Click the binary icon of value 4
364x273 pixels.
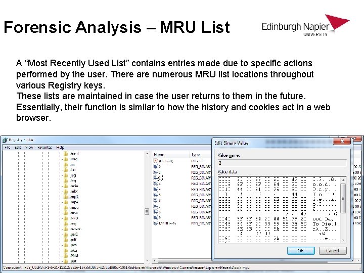(156, 189)
